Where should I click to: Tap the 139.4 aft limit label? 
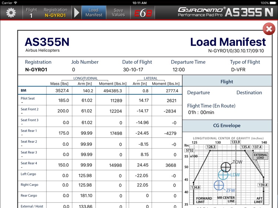(x=263, y=185)
